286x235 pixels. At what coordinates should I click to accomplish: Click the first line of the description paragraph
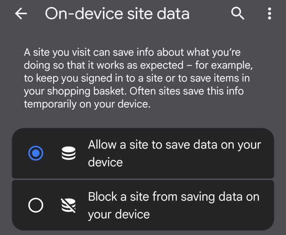[132, 53]
